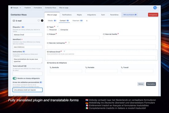The image size is (169, 113).
Task: Click the Prénom input field
Action: coord(73,38)
